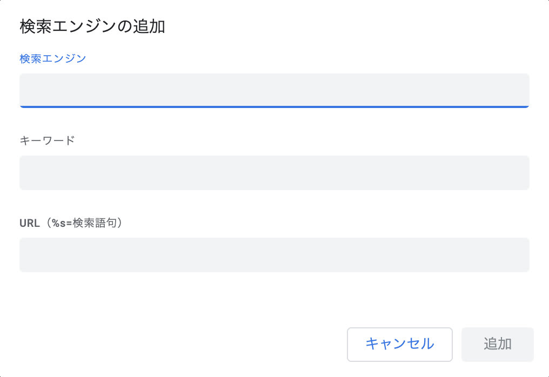Click the field below the URL label
Viewport: 549px width, 377px height.
click(x=274, y=255)
